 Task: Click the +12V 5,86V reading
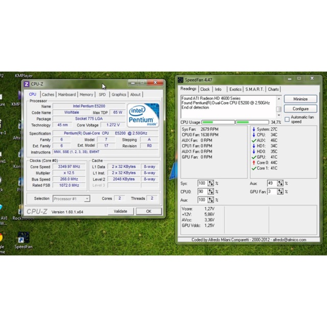(x=198, y=215)
